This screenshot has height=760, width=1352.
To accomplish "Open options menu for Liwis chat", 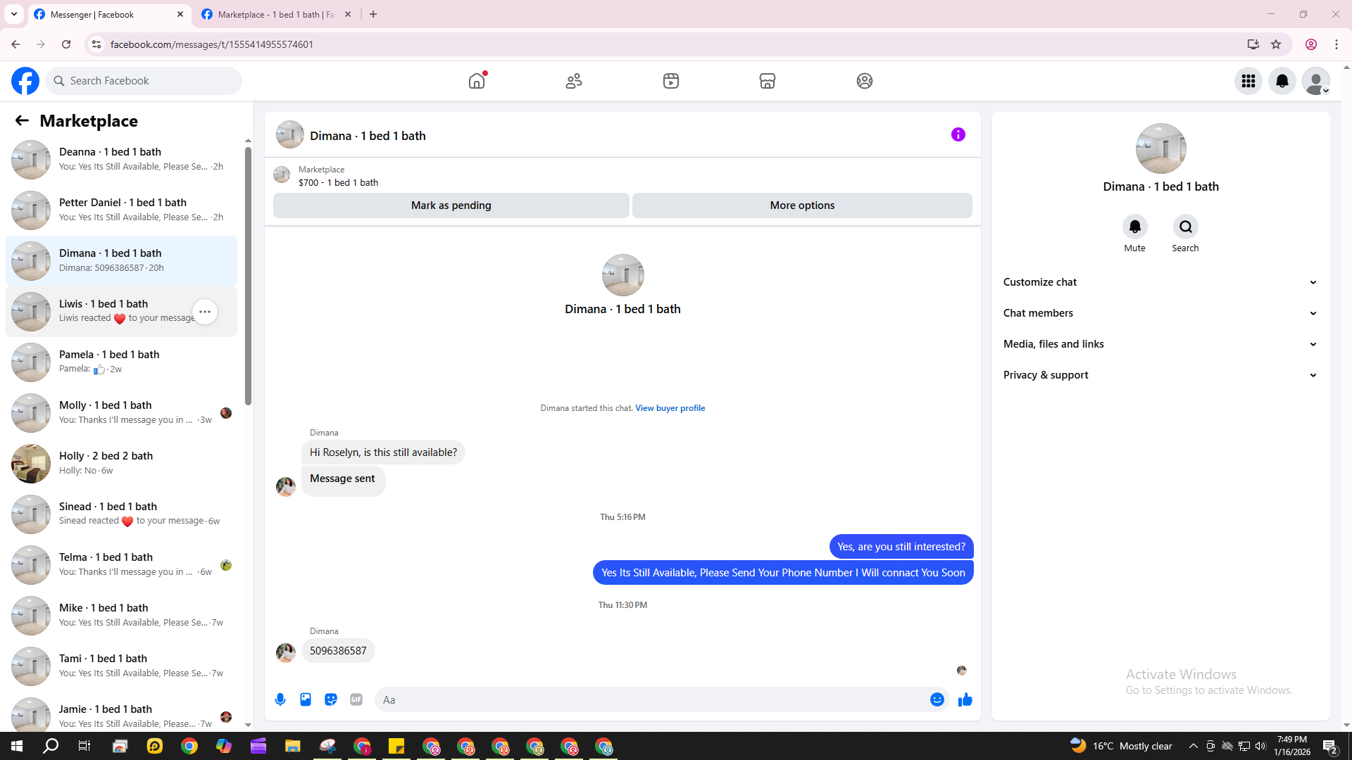I will point(205,312).
